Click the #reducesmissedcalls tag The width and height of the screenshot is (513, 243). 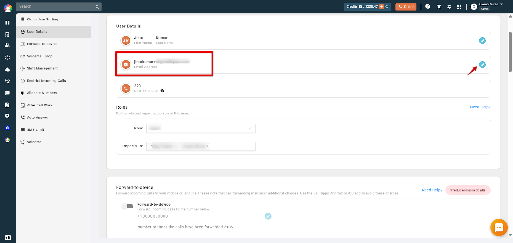click(468, 190)
